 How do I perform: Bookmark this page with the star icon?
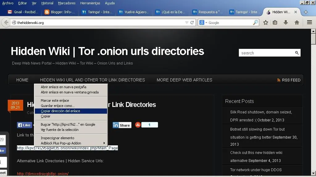(x=266, y=22)
